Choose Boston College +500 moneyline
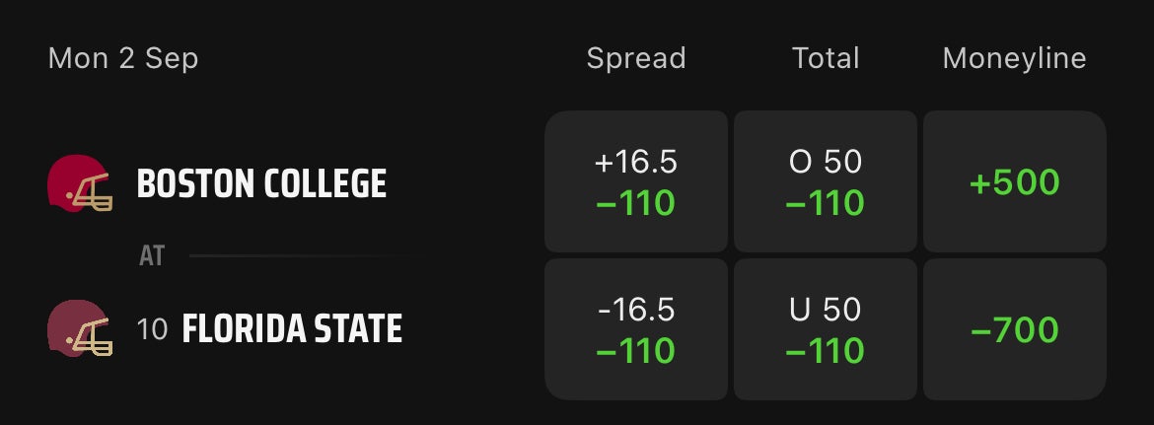The image size is (1154, 425). tap(1014, 182)
